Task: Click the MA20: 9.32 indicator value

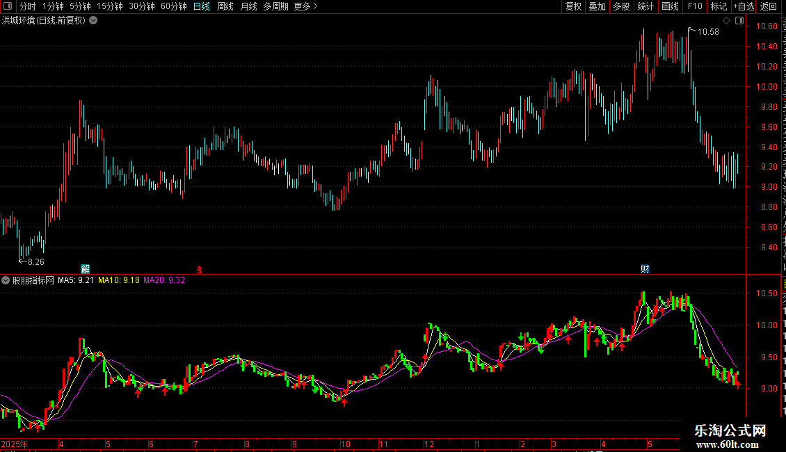Action: (164, 280)
